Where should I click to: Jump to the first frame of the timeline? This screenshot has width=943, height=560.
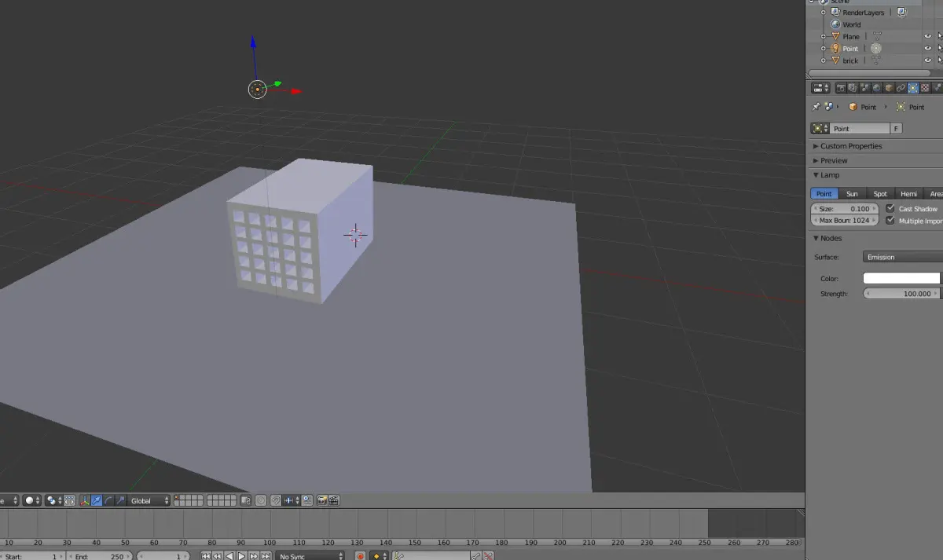point(205,557)
